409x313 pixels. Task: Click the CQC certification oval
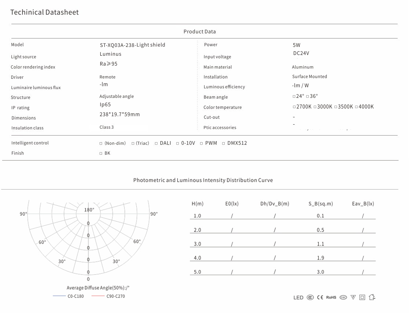343,297
